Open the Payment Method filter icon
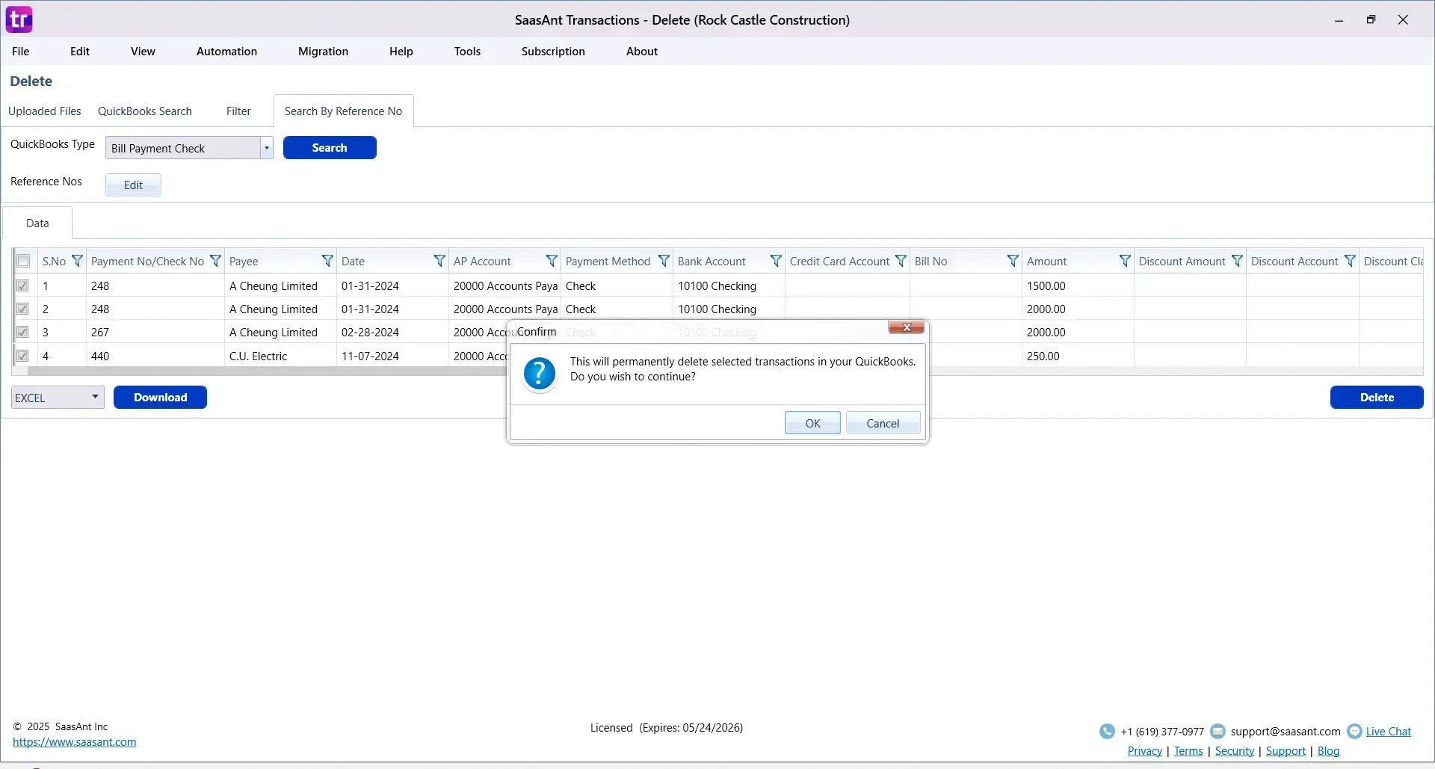Screen dimensions: 1435x769 (x=664, y=261)
